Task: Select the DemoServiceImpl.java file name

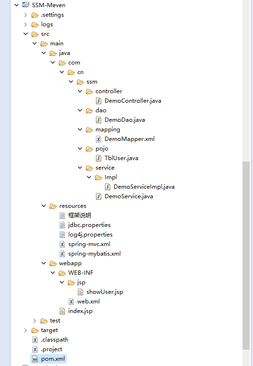Action: (144, 187)
